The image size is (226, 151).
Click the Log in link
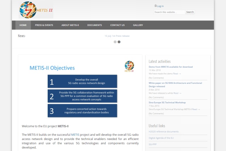point(160,6)
